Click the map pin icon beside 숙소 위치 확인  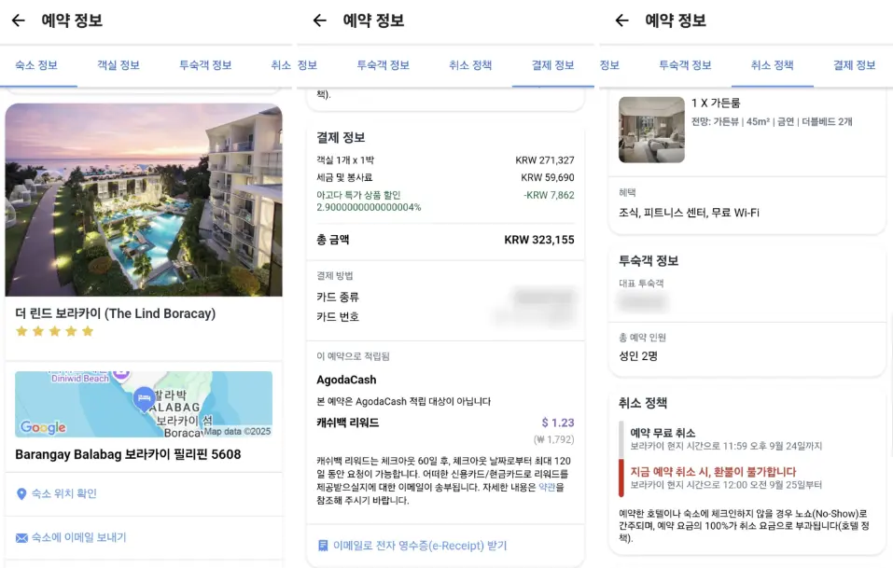click(21, 494)
